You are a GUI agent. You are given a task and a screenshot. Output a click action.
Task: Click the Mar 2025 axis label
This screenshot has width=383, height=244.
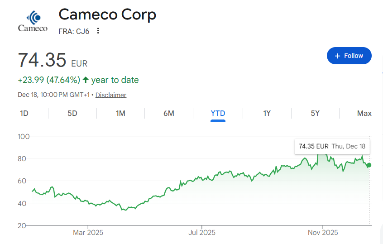(88, 233)
